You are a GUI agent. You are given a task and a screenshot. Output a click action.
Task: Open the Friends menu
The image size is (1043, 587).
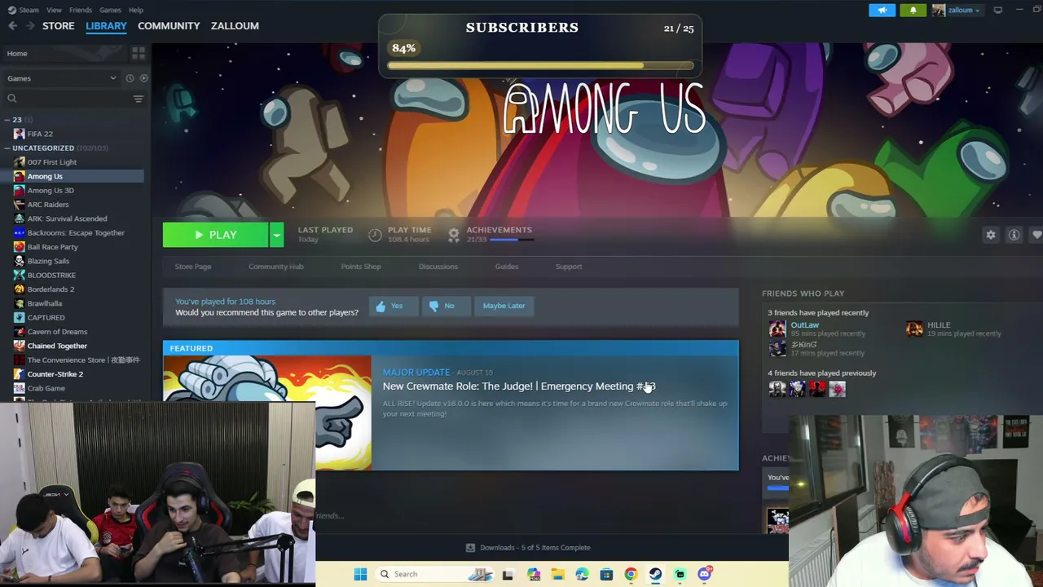81,10
